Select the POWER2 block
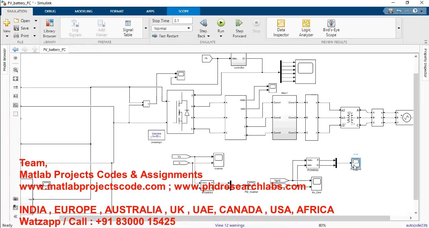 [313, 163]
